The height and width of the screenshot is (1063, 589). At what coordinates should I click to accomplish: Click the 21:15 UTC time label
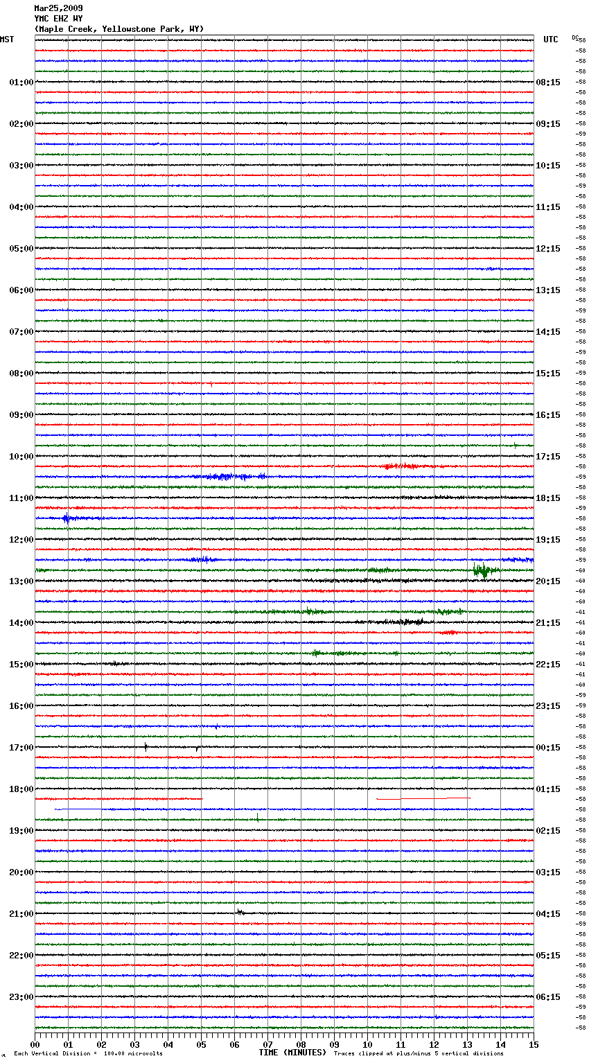click(x=548, y=623)
